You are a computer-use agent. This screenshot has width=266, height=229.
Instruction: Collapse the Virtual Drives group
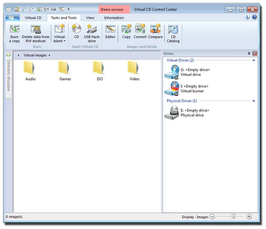tap(254, 60)
